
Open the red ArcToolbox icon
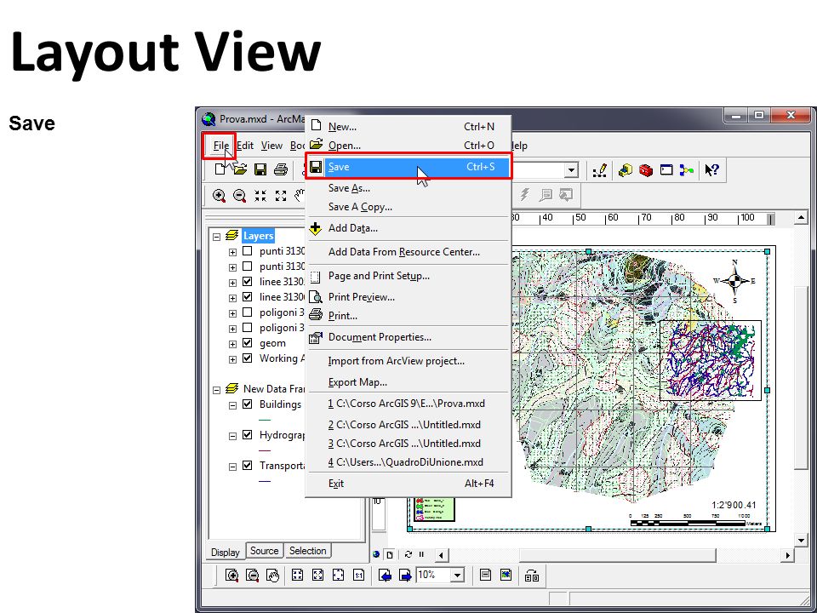(646, 170)
